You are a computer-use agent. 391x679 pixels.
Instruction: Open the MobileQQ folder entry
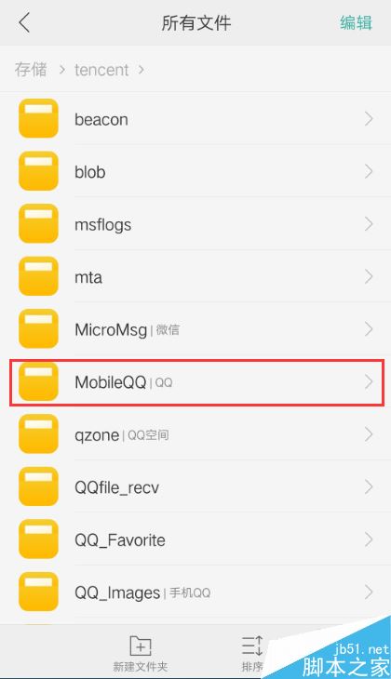point(196,382)
